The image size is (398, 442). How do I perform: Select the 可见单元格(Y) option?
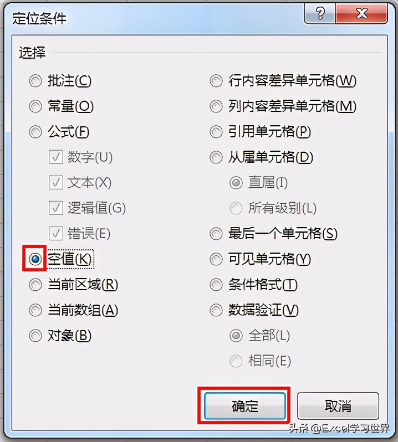tap(216, 259)
